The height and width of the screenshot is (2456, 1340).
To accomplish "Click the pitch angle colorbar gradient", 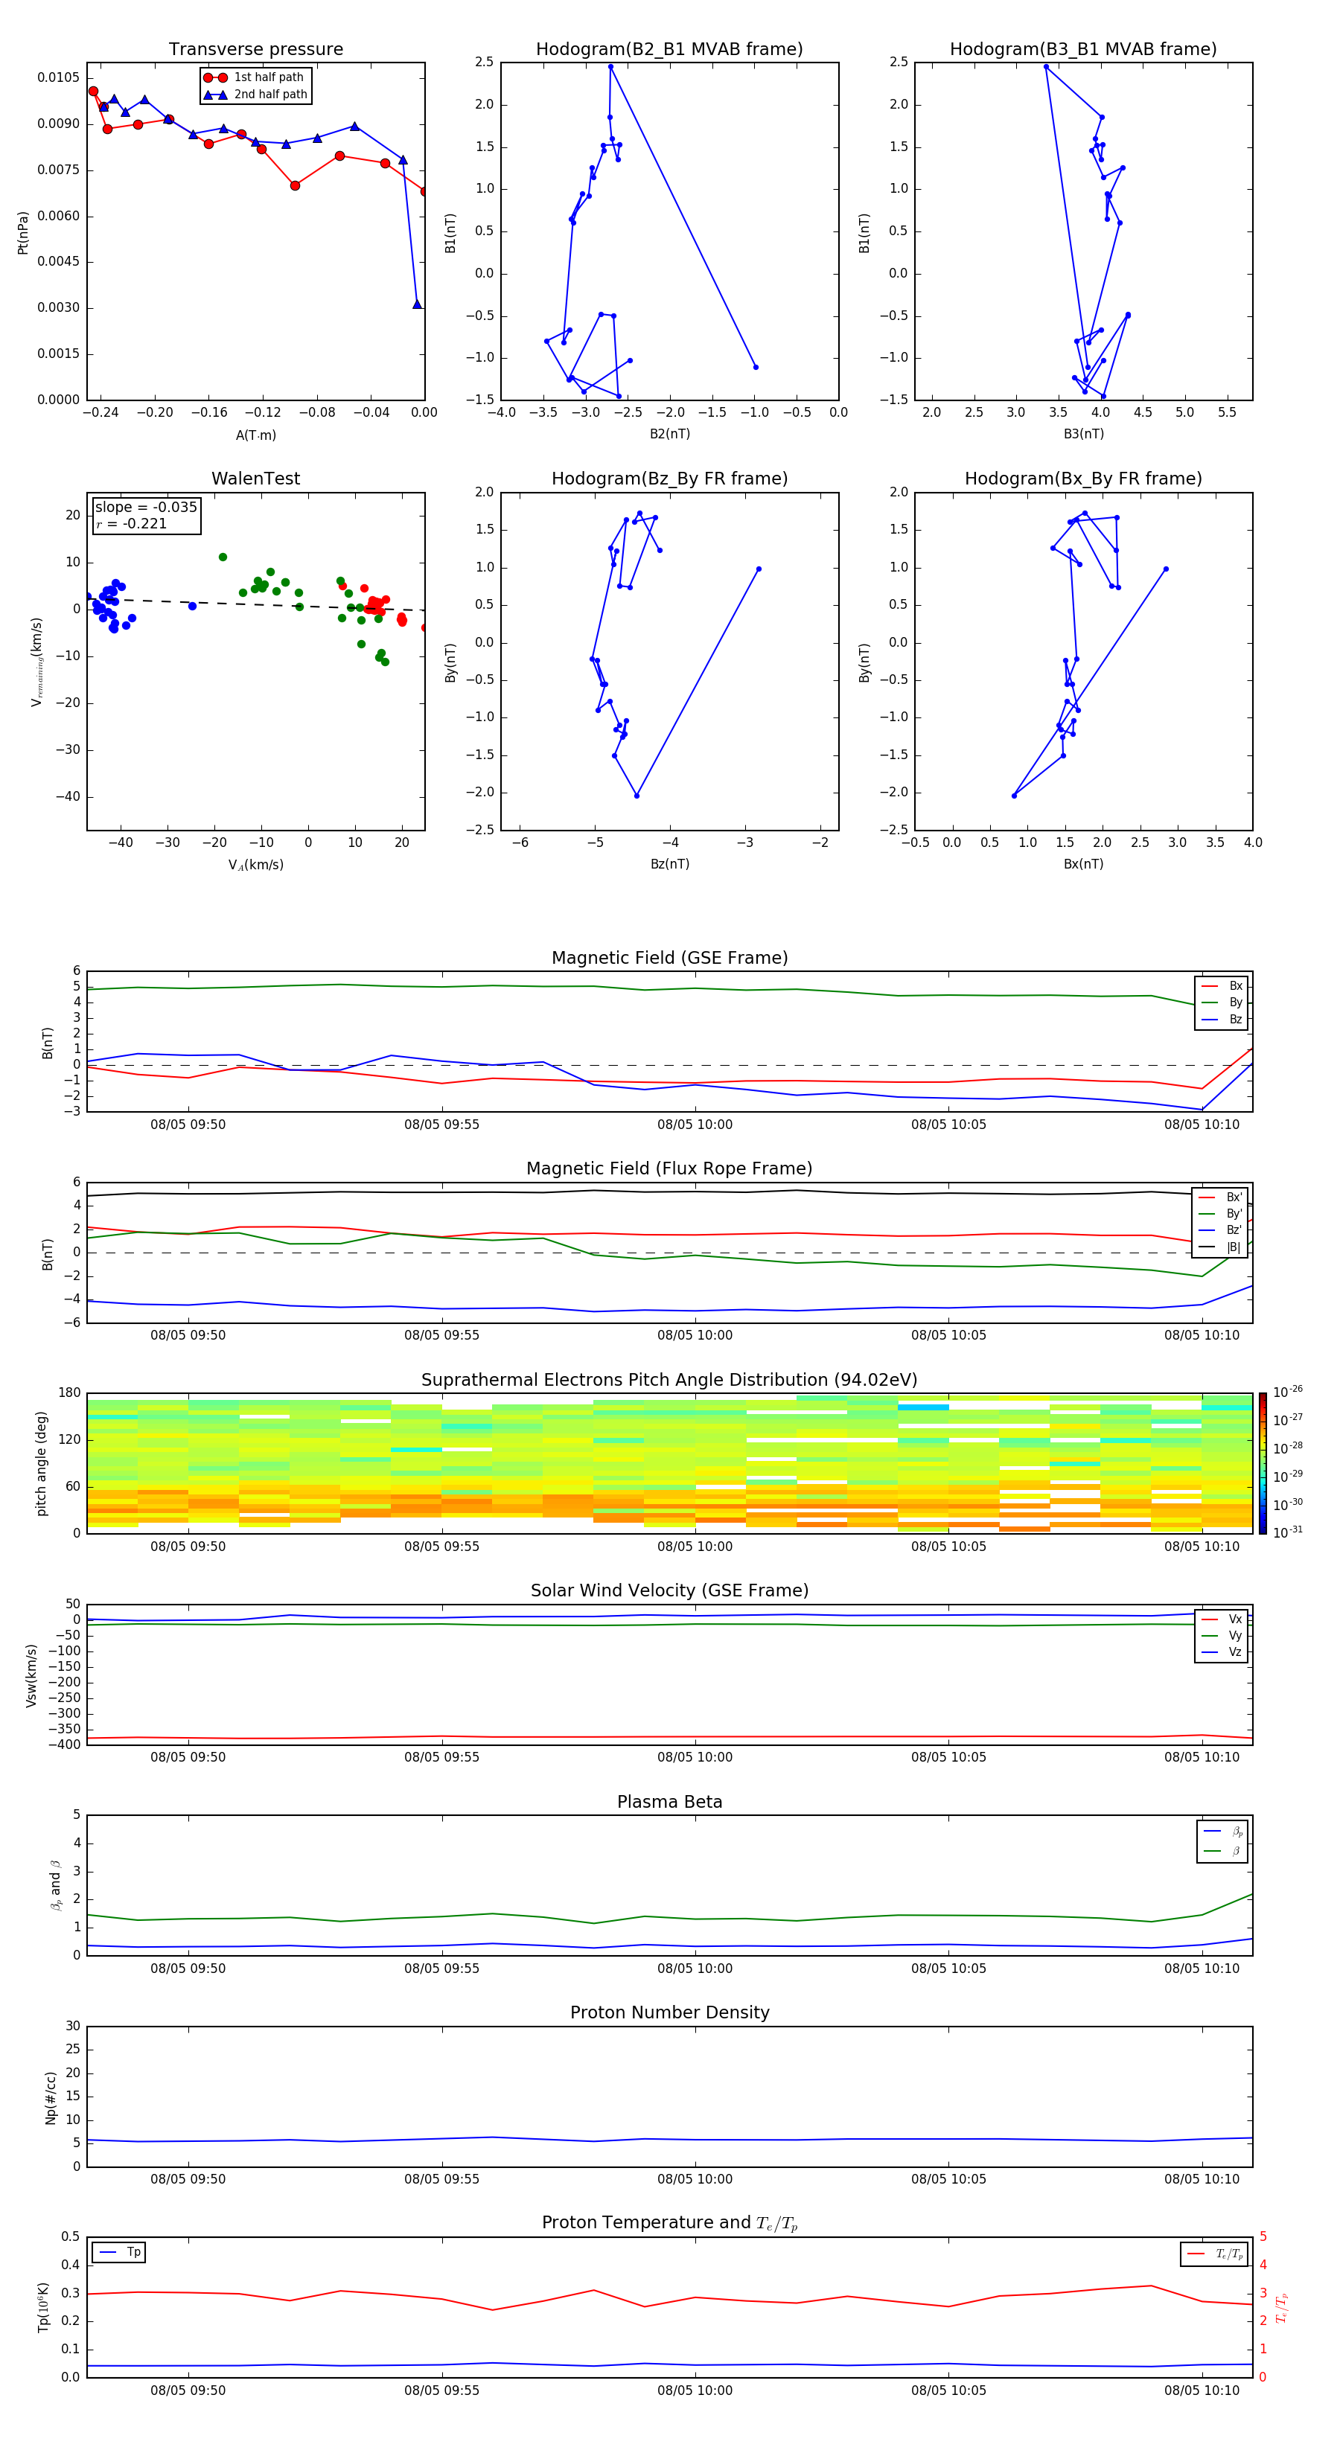I will [x=1263, y=1463].
